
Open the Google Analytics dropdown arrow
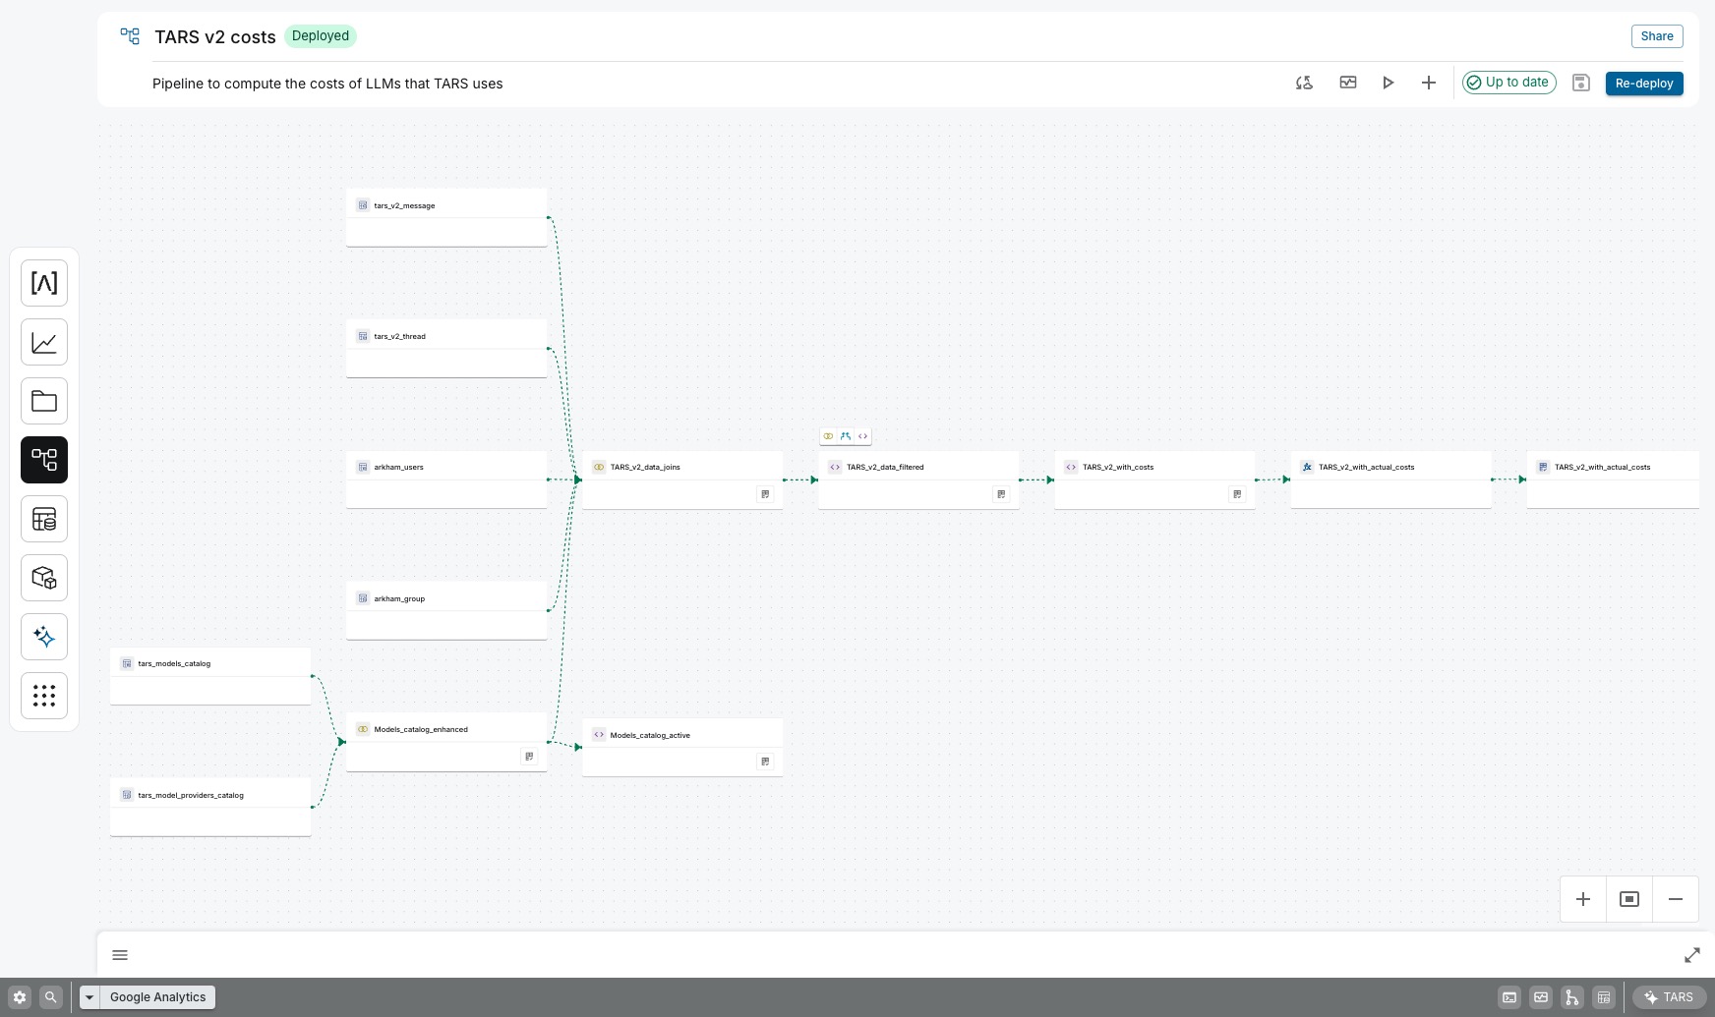click(x=89, y=997)
